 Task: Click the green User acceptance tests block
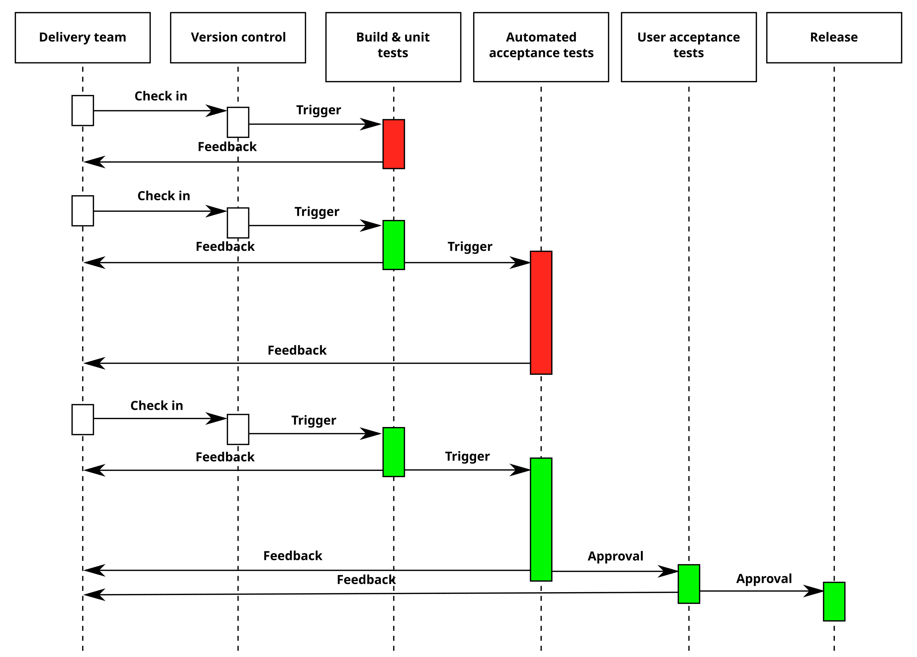[688, 580]
